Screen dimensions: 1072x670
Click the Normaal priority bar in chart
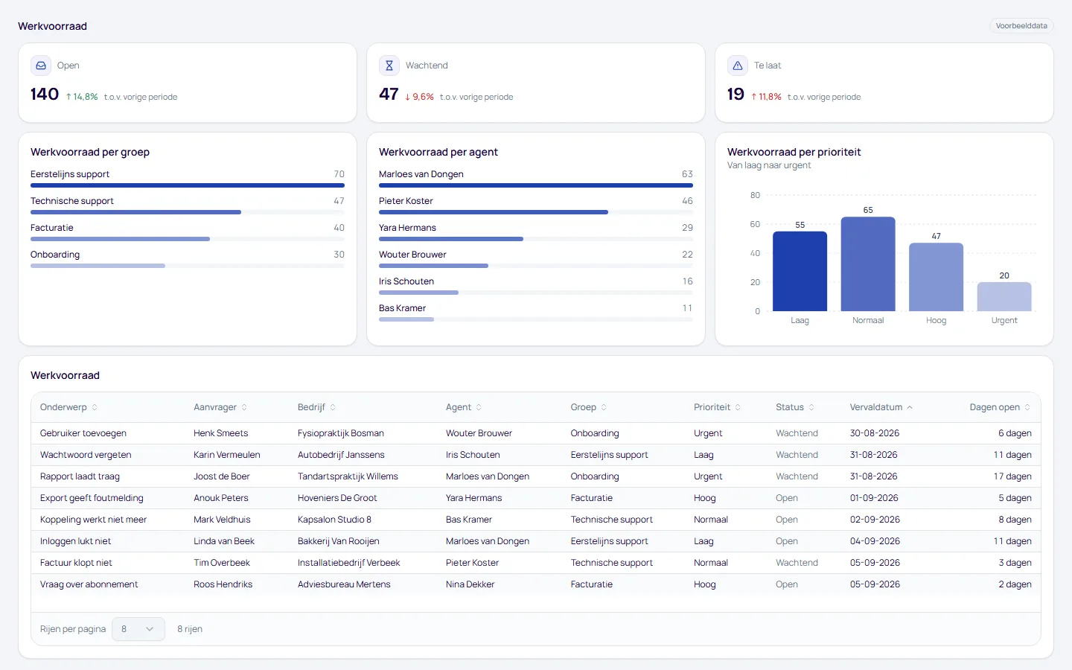[x=868, y=264]
